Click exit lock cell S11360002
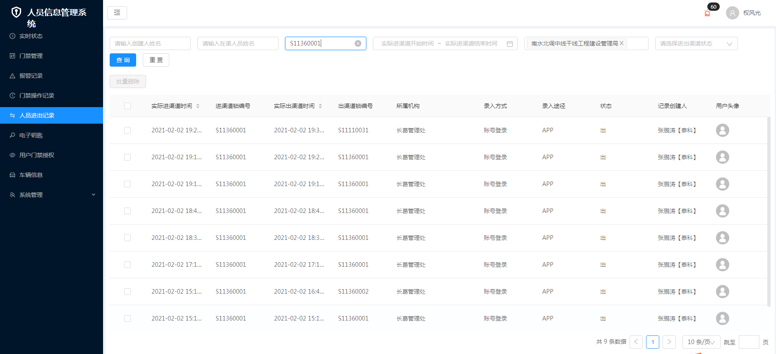Image resolution: width=776 pixels, height=354 pixels. click(x=353, y=292)
